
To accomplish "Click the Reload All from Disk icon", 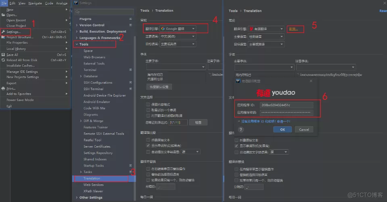I will [3, 60].
